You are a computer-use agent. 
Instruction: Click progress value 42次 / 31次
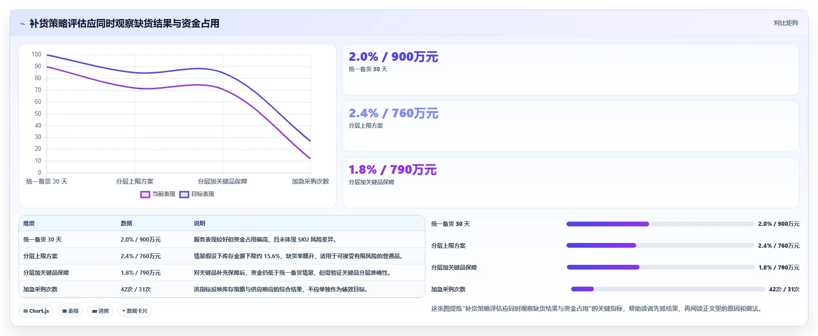pos(784,289)
